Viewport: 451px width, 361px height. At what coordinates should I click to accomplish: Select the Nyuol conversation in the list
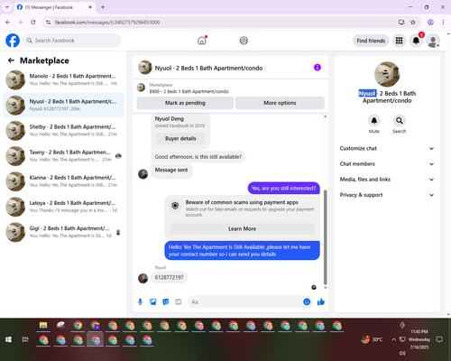tap(63, 106)
